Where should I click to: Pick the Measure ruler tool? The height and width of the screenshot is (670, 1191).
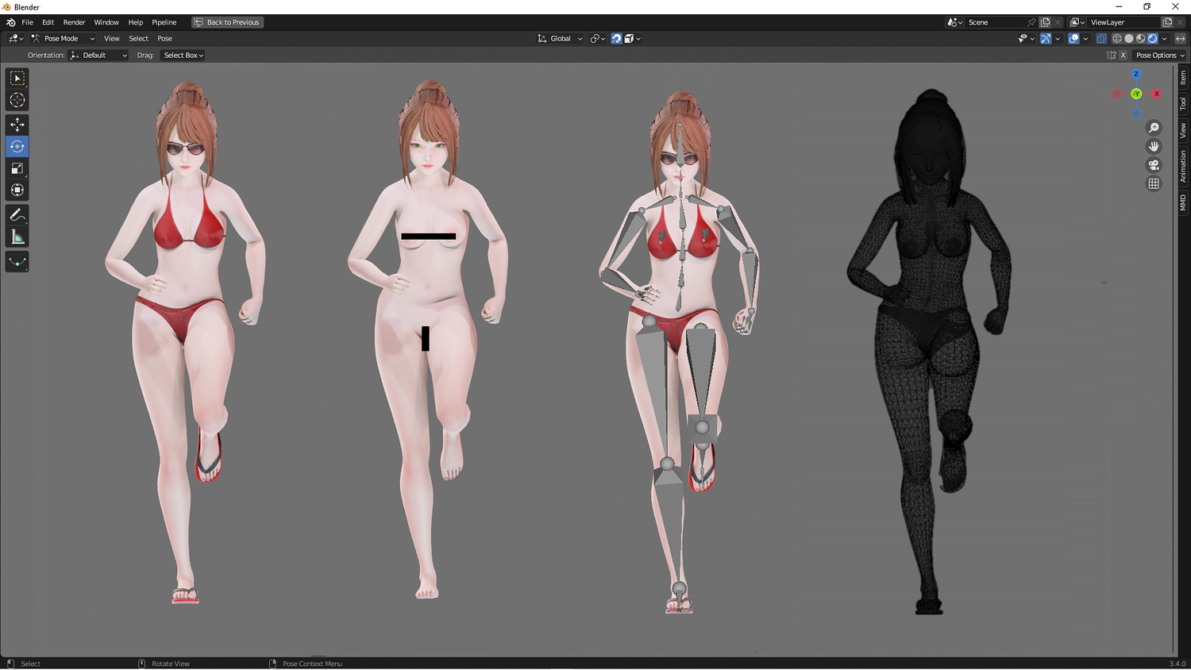(x=17, y=237)
